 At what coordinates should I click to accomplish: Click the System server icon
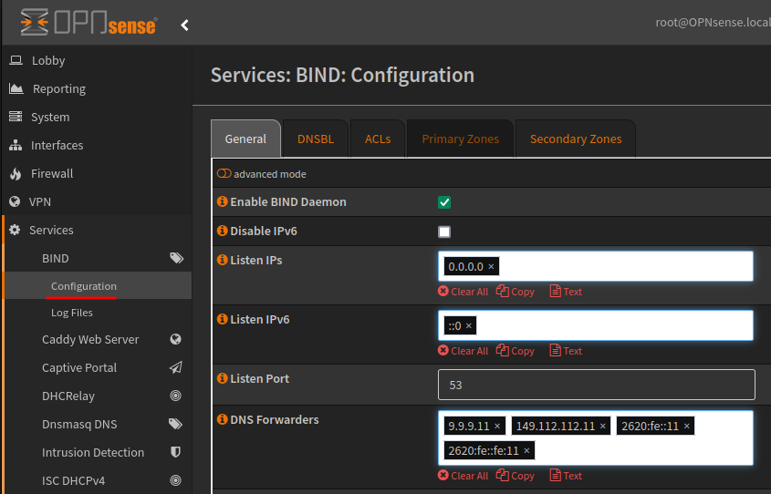pyautogui.click(x=16, y=117)
